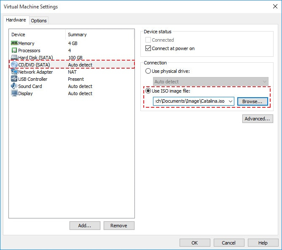
Task: Click the Add device button
Action: tap(85, 226)
